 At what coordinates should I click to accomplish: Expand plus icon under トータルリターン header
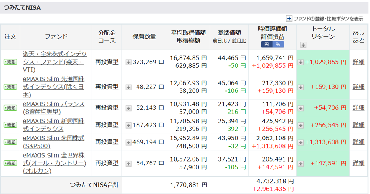[303, 45]
